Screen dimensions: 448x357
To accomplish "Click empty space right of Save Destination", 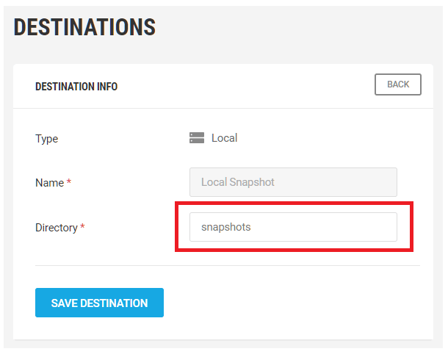I will 294,303.
